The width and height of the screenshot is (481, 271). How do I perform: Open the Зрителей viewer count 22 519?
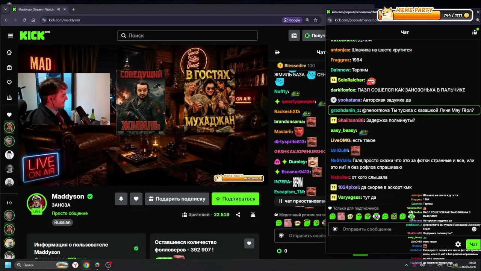pyautogui.click(x=206, y=215)
